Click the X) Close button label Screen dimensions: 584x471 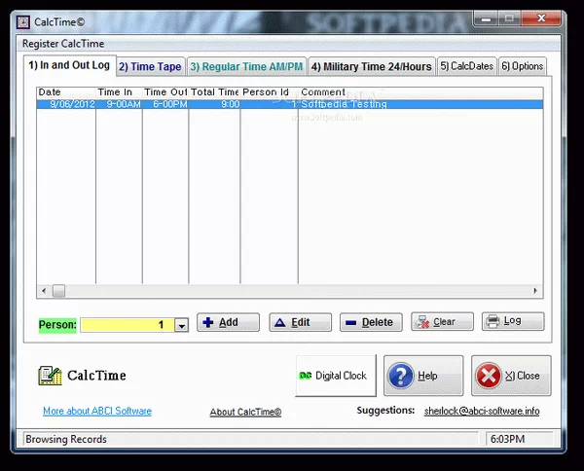click(522, 376)
